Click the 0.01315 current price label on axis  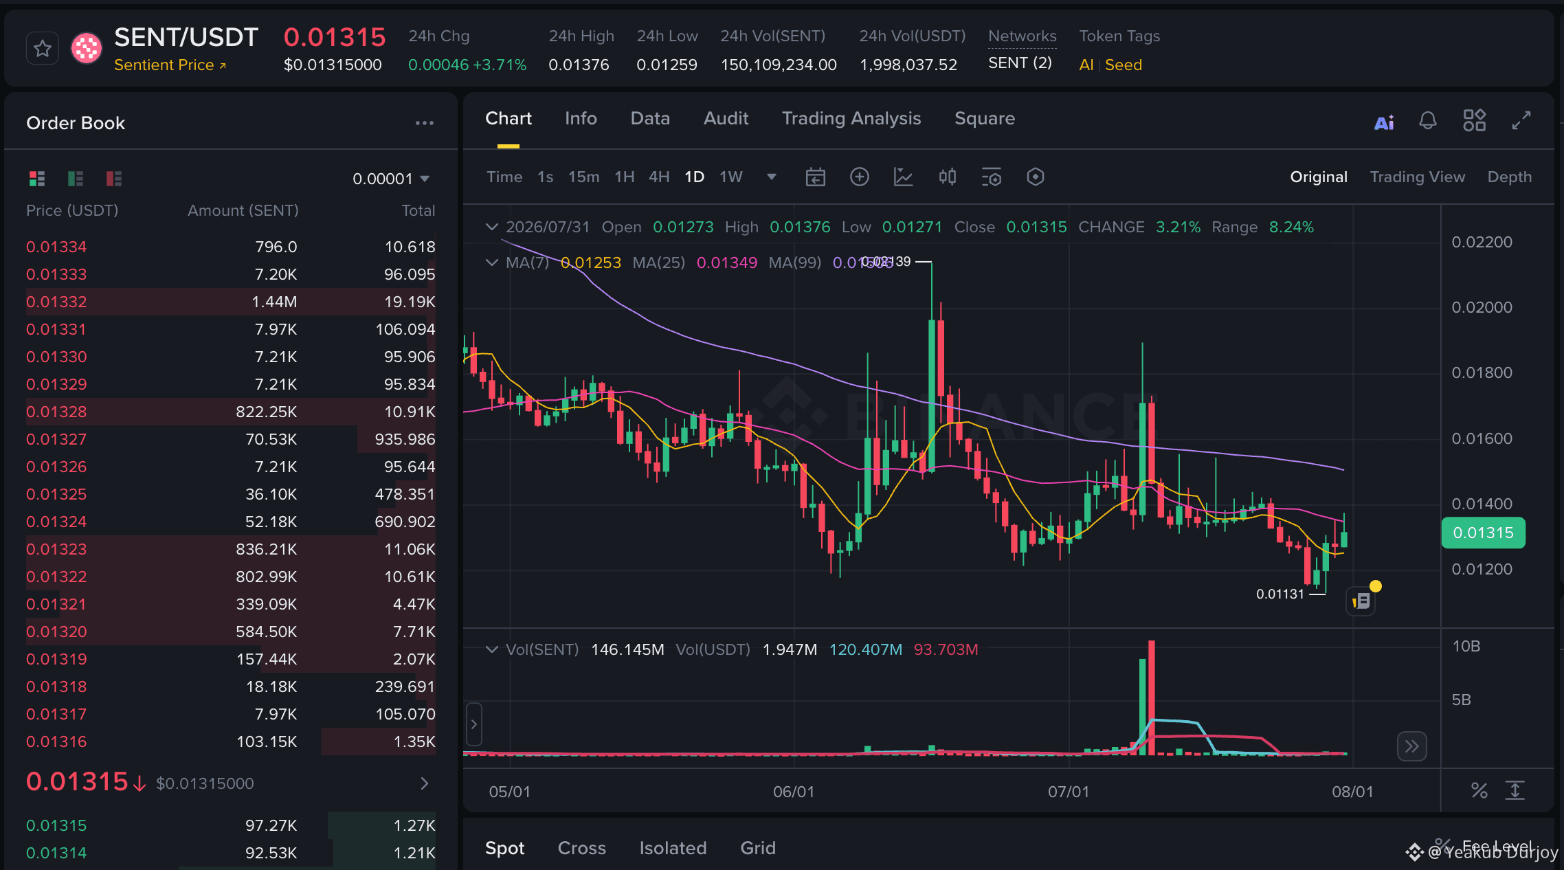(1483, 533)
